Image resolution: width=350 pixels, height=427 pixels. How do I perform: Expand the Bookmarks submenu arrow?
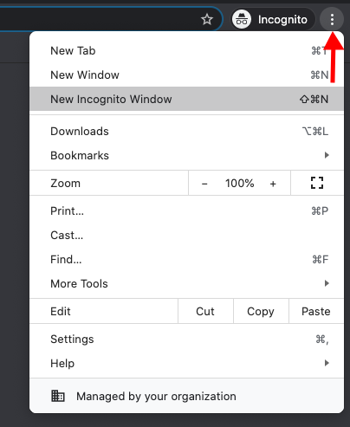(x=327, y=155)
